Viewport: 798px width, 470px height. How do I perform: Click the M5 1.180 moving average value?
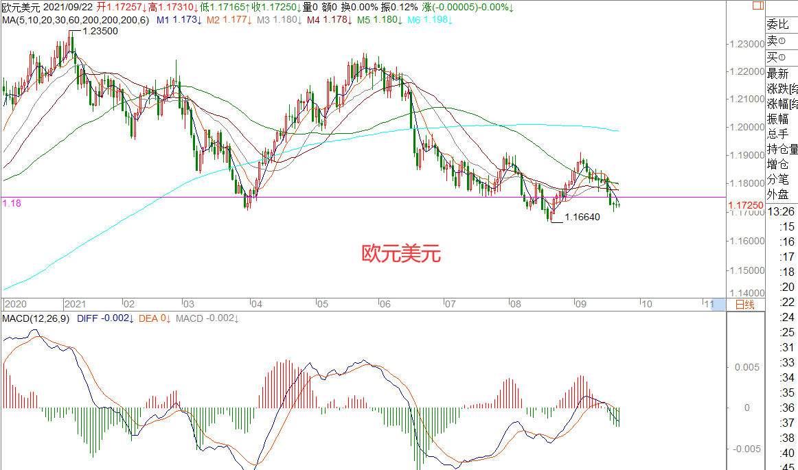point(380,20)
